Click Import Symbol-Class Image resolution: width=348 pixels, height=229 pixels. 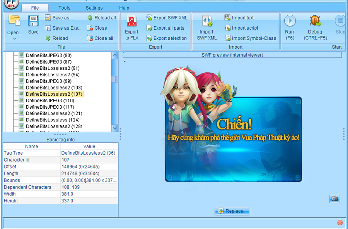pos(250,38)
